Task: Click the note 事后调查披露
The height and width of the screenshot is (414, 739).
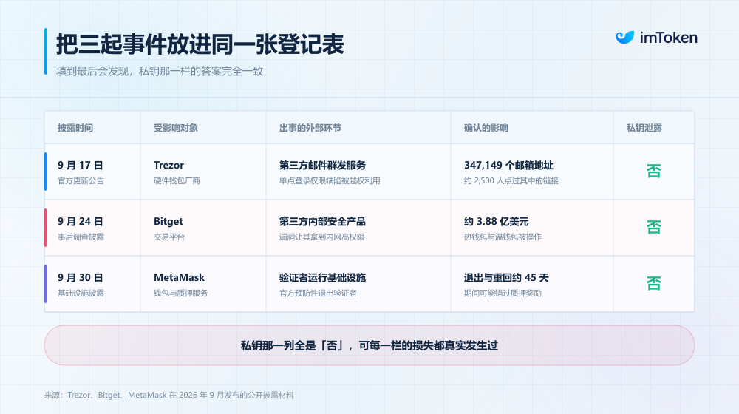Action: [x=81, y=237]
